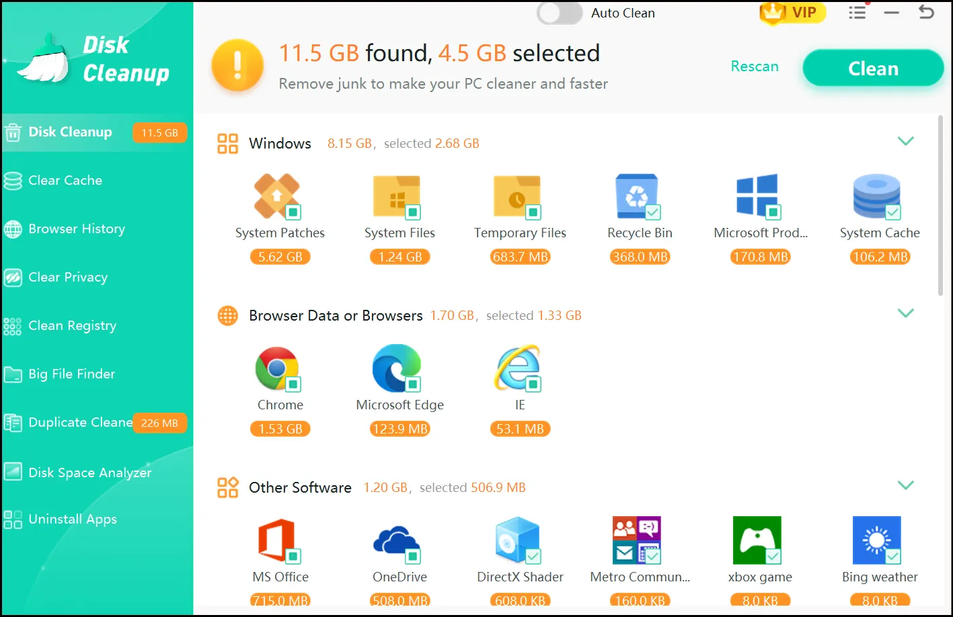Toggle the Temporary Files checkbox
This screenshot has width=953, height=617.
tap(533, 212)
